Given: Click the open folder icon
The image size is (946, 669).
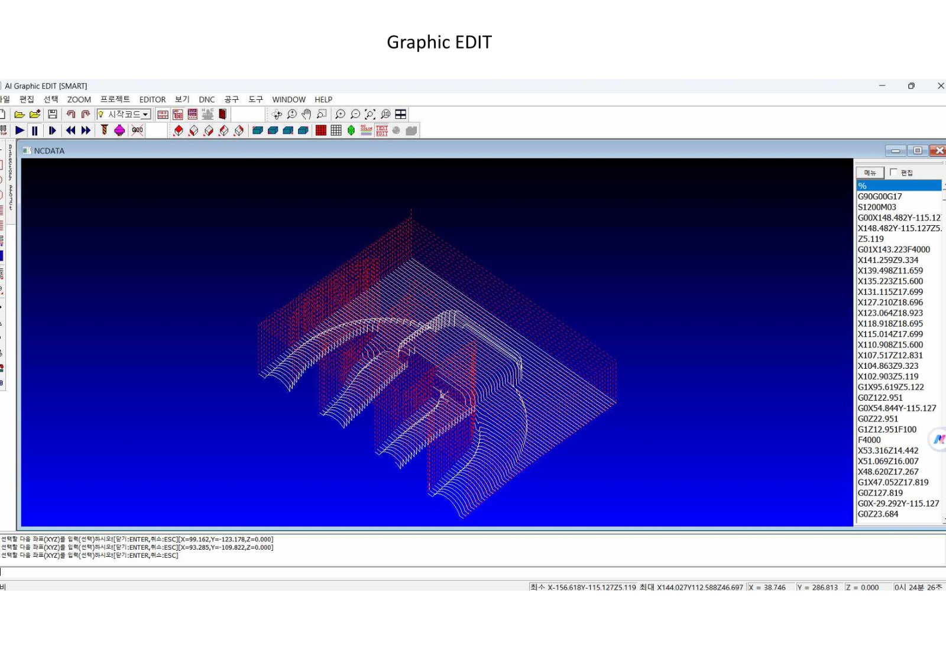Looking at the screenshot, I should click(x=20, y=114).
